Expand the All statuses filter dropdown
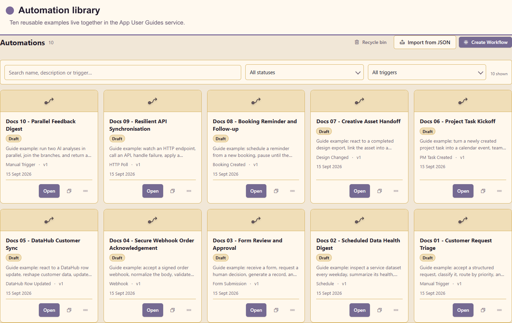Image resolution: width=512 pixels, height=323 pixels. point(305,72)
